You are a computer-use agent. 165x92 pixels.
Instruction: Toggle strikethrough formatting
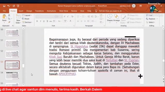51,21
